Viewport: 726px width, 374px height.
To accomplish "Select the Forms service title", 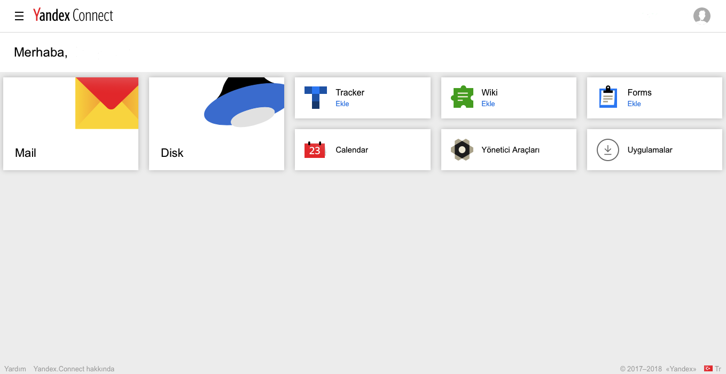I will (x=639, y=92).
